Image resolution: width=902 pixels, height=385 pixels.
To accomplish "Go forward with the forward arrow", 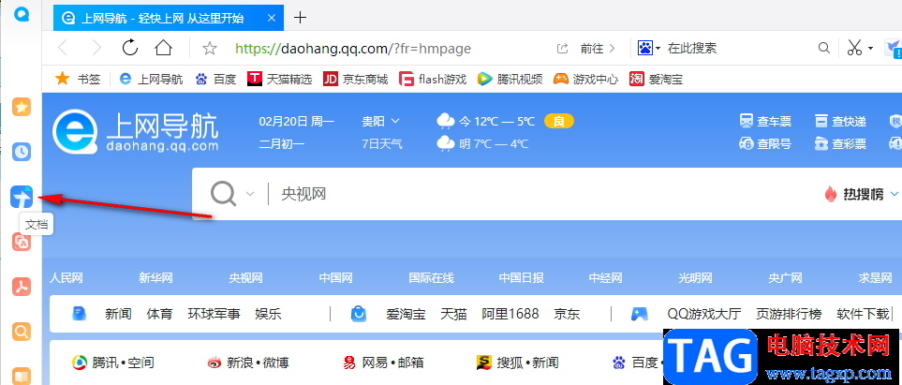I will click(x=96, y=49).
